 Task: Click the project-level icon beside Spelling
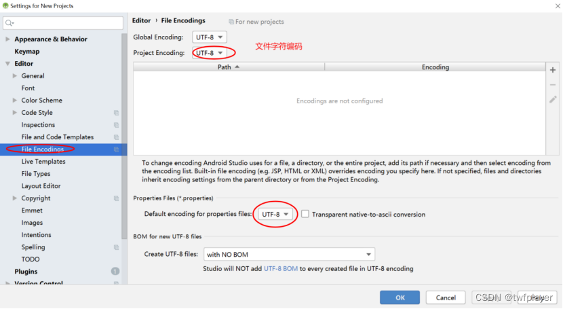point(117,247)
